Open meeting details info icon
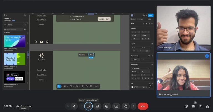213x112 pixels. 186,106
